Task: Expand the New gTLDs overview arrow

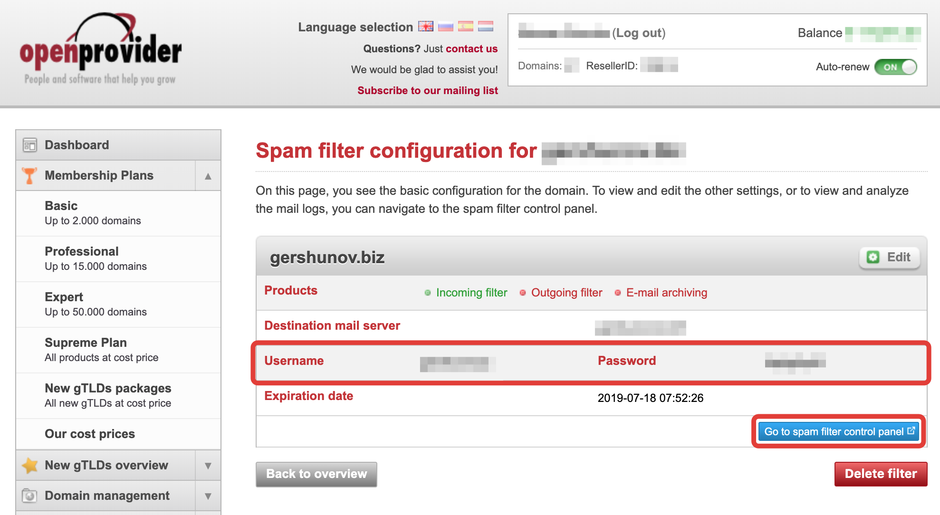Action: click(208, 466)
